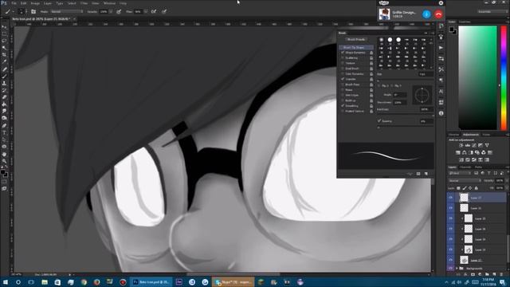510x287 pixels.
Task: Select the Zoom tool
Action: 4,161
